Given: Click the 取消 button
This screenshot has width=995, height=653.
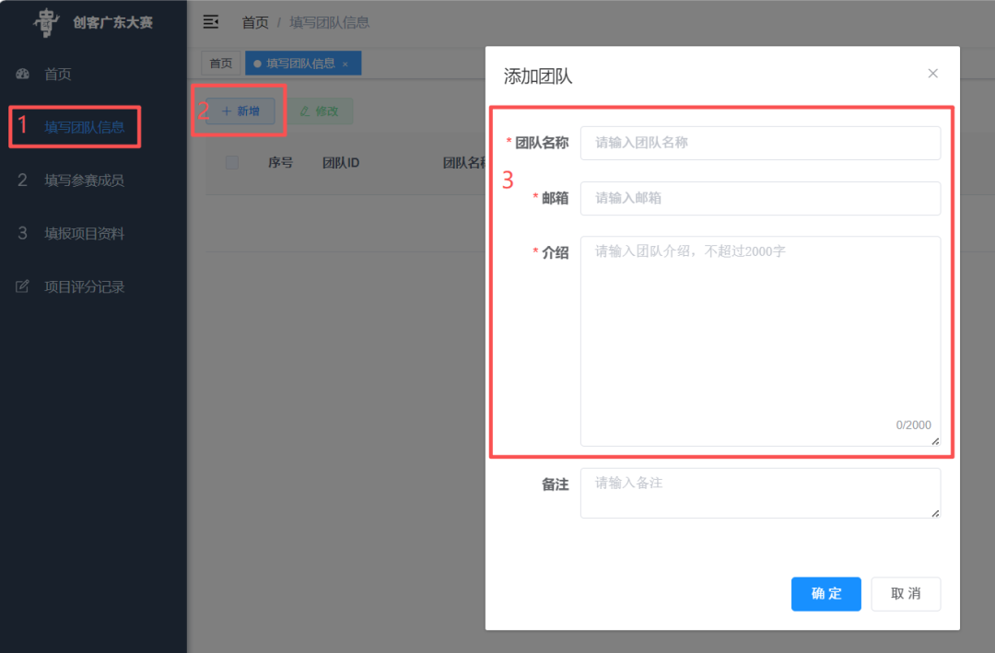Looking at the screenshot, I should coord(906,593).
